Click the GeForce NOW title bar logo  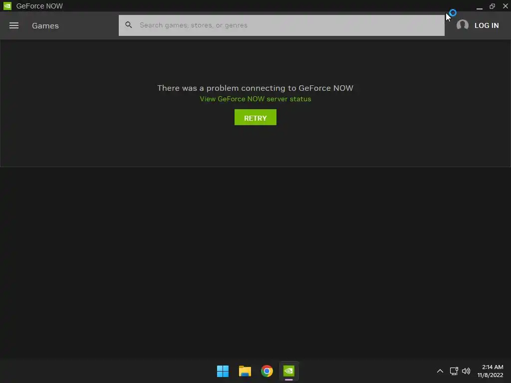point(7,6)
